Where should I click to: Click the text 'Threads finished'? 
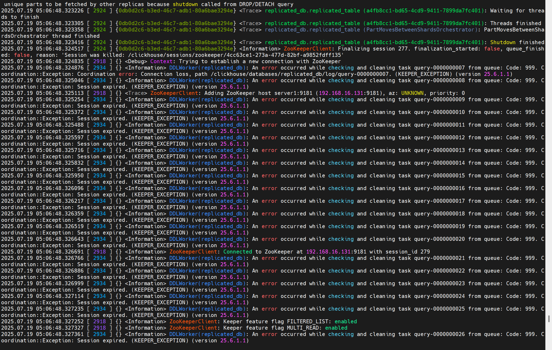pos(516,23)
